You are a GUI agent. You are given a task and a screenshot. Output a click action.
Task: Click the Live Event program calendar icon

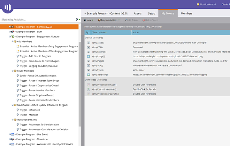[12, 134]
